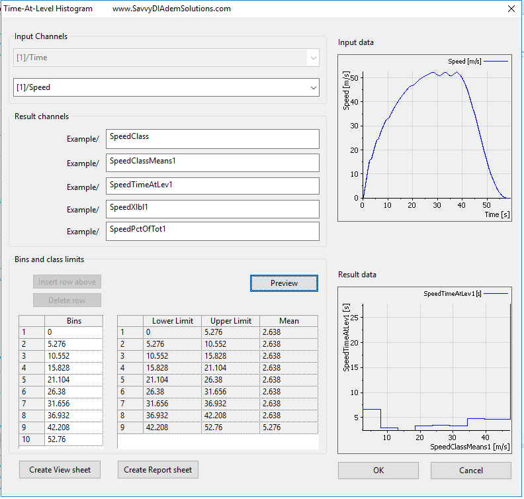Select bin cell with value 5.276
Image resolution: width=524 pixels, height=499 pixels.
coord(73,344)
